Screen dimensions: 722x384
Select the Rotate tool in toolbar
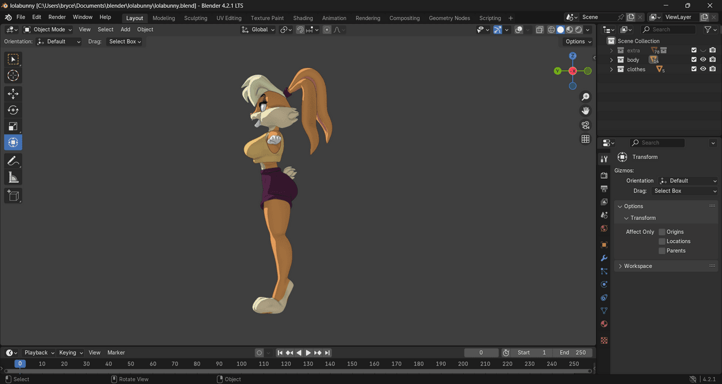point(13,110)
